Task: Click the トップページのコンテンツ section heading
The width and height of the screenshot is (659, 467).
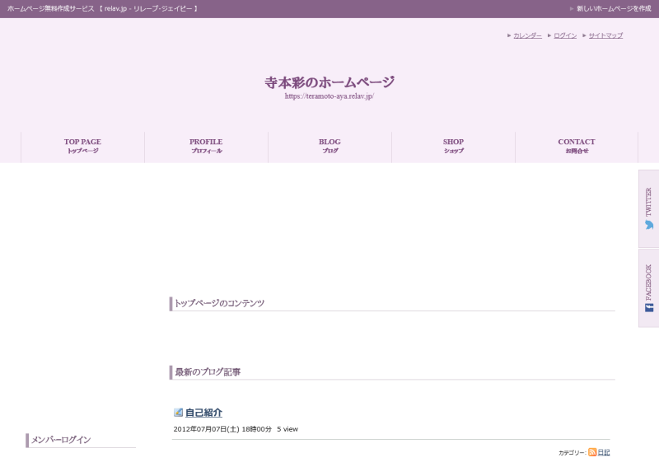Action: click(220, 303)
